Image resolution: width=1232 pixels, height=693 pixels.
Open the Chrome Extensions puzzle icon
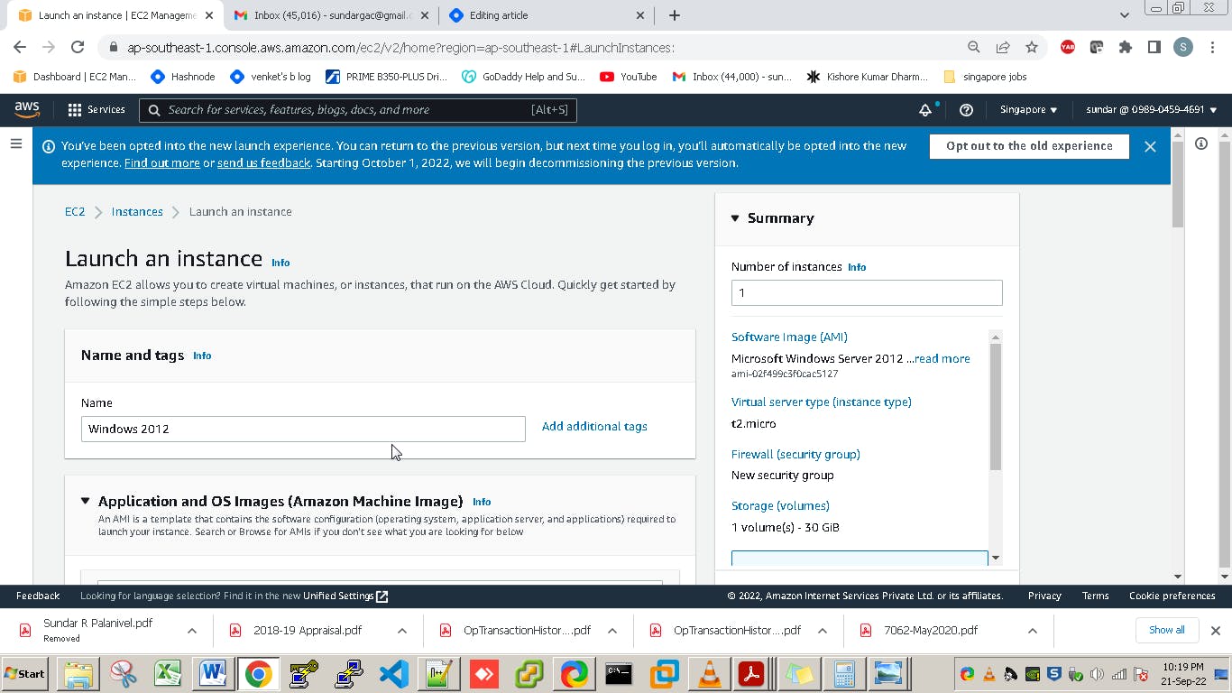pyautogui.click(x=1126, y=47)
